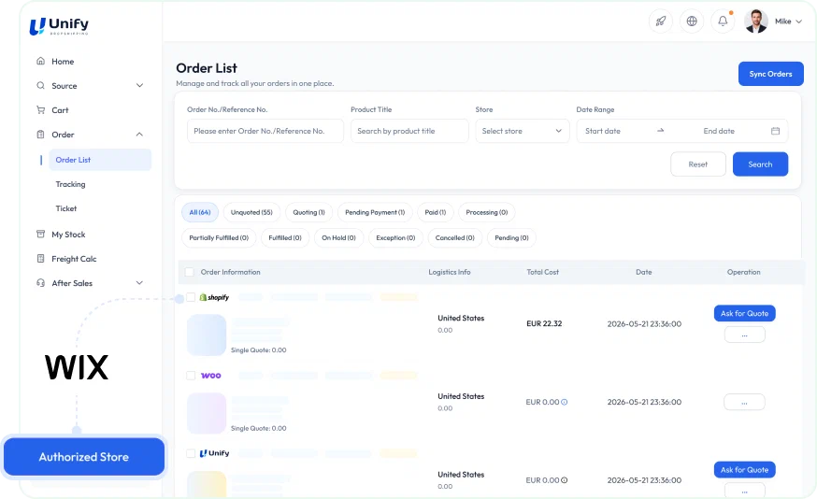
Task: Open the calendar icon in Date Range
Action: click(775, 131)
